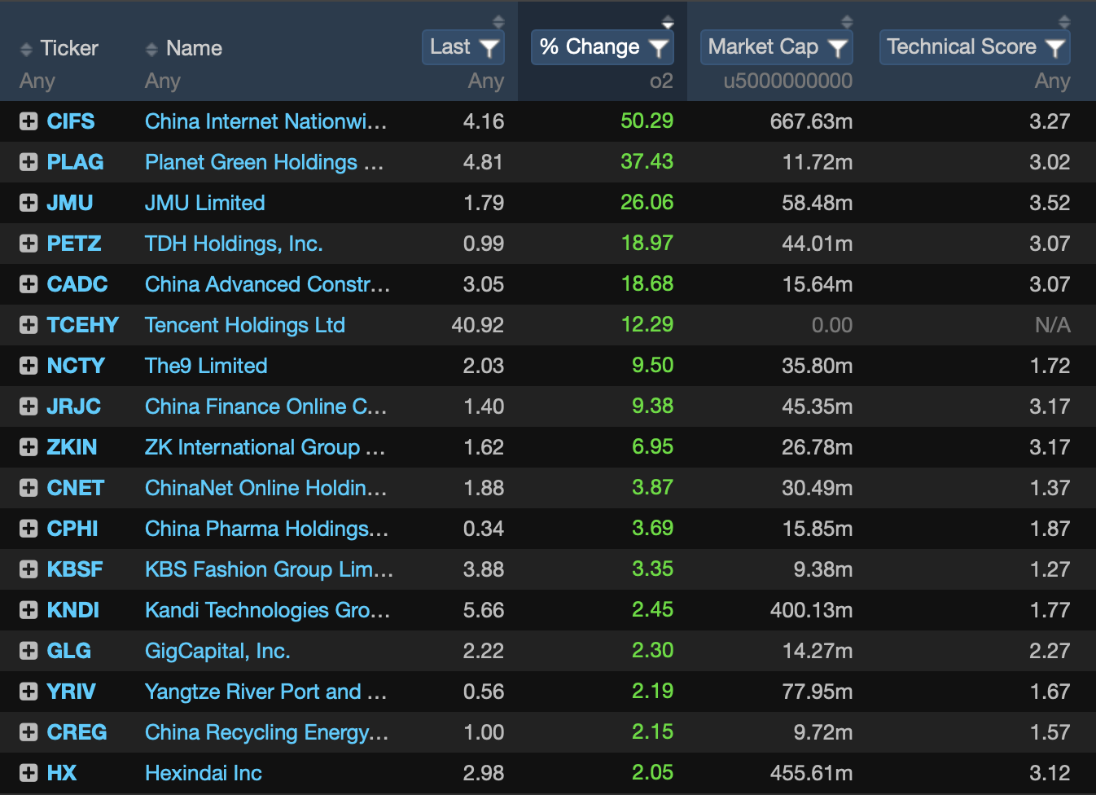The width and height of the screenshot is (1096, 795).
Task: Open ZK International Group company link
Action: coord(265,447)
